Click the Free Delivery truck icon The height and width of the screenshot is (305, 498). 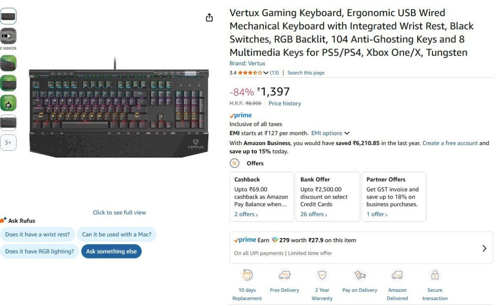(x=284, y=275)
